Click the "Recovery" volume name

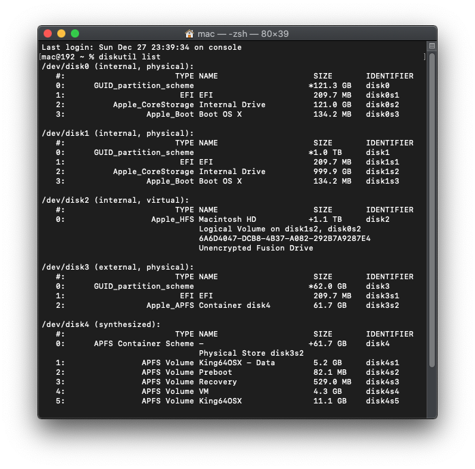pos(218,382)
